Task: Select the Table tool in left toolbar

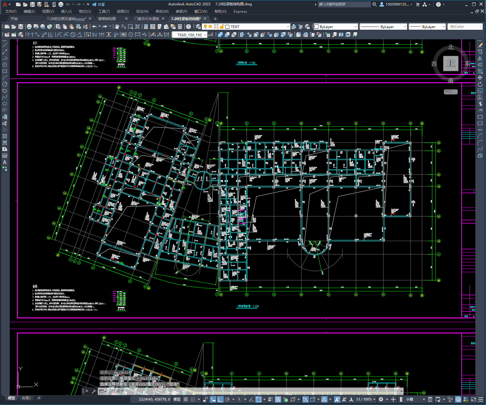Action: click(x=5, y=156)
